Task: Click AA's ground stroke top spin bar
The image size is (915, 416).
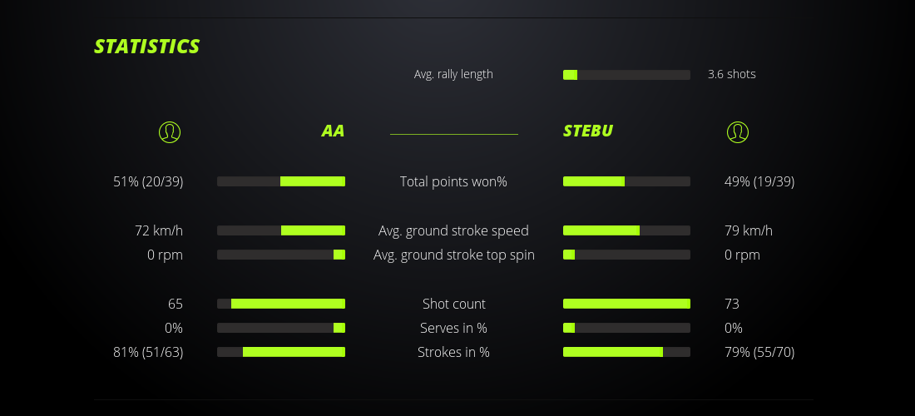Action: (281, 255)
